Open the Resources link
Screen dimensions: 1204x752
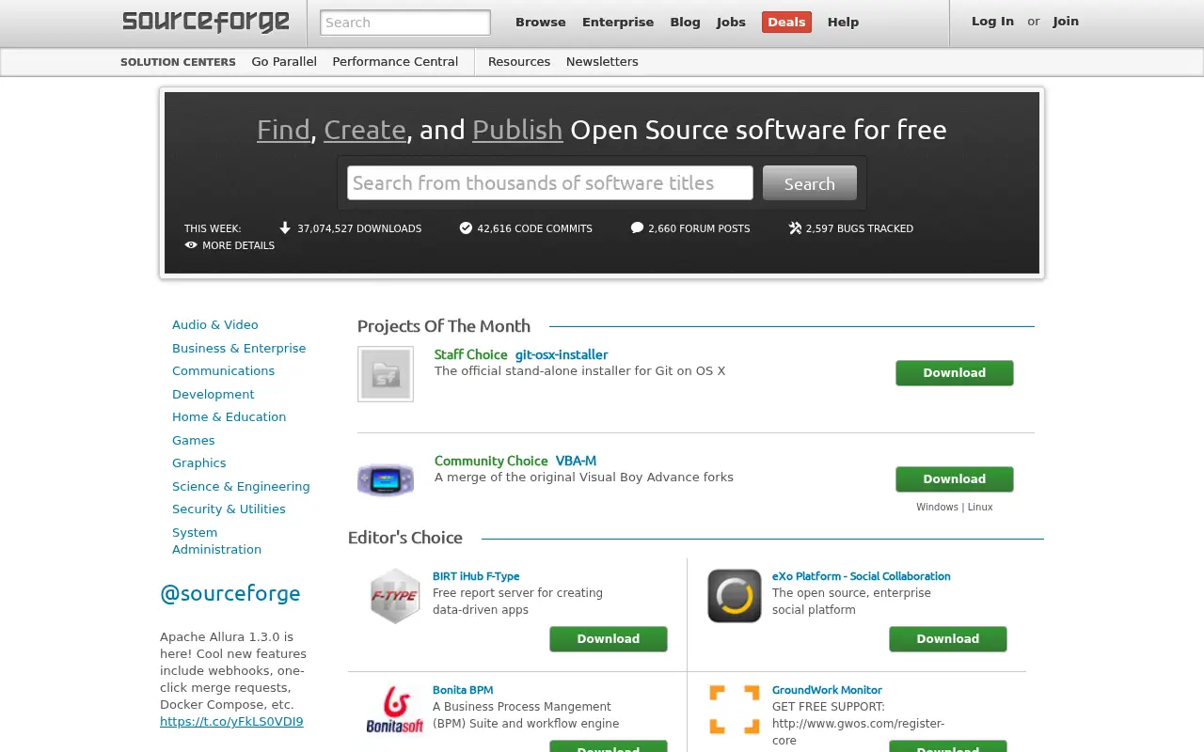[519, 61]
